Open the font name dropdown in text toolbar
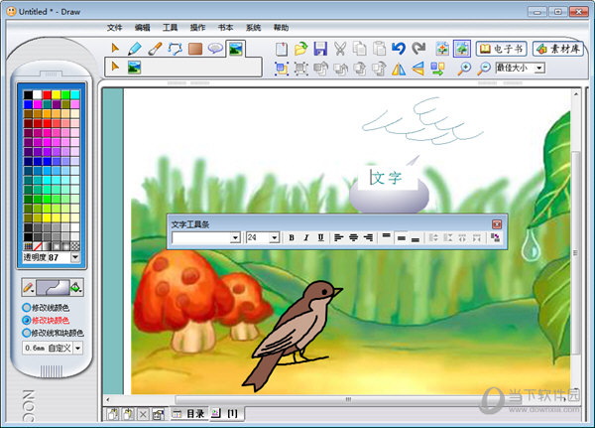The image size is (595, 428). point(235,238)
